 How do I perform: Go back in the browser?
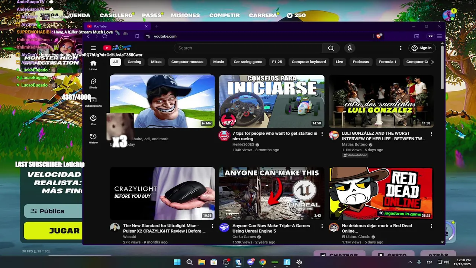click(88, 36)
